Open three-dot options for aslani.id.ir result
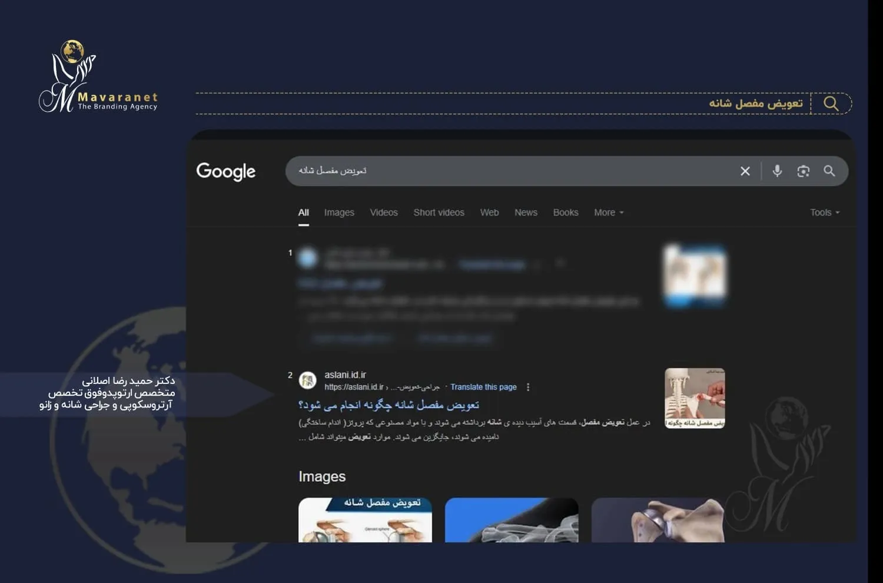This screenshot has width=883, height=583. point(528,387)
